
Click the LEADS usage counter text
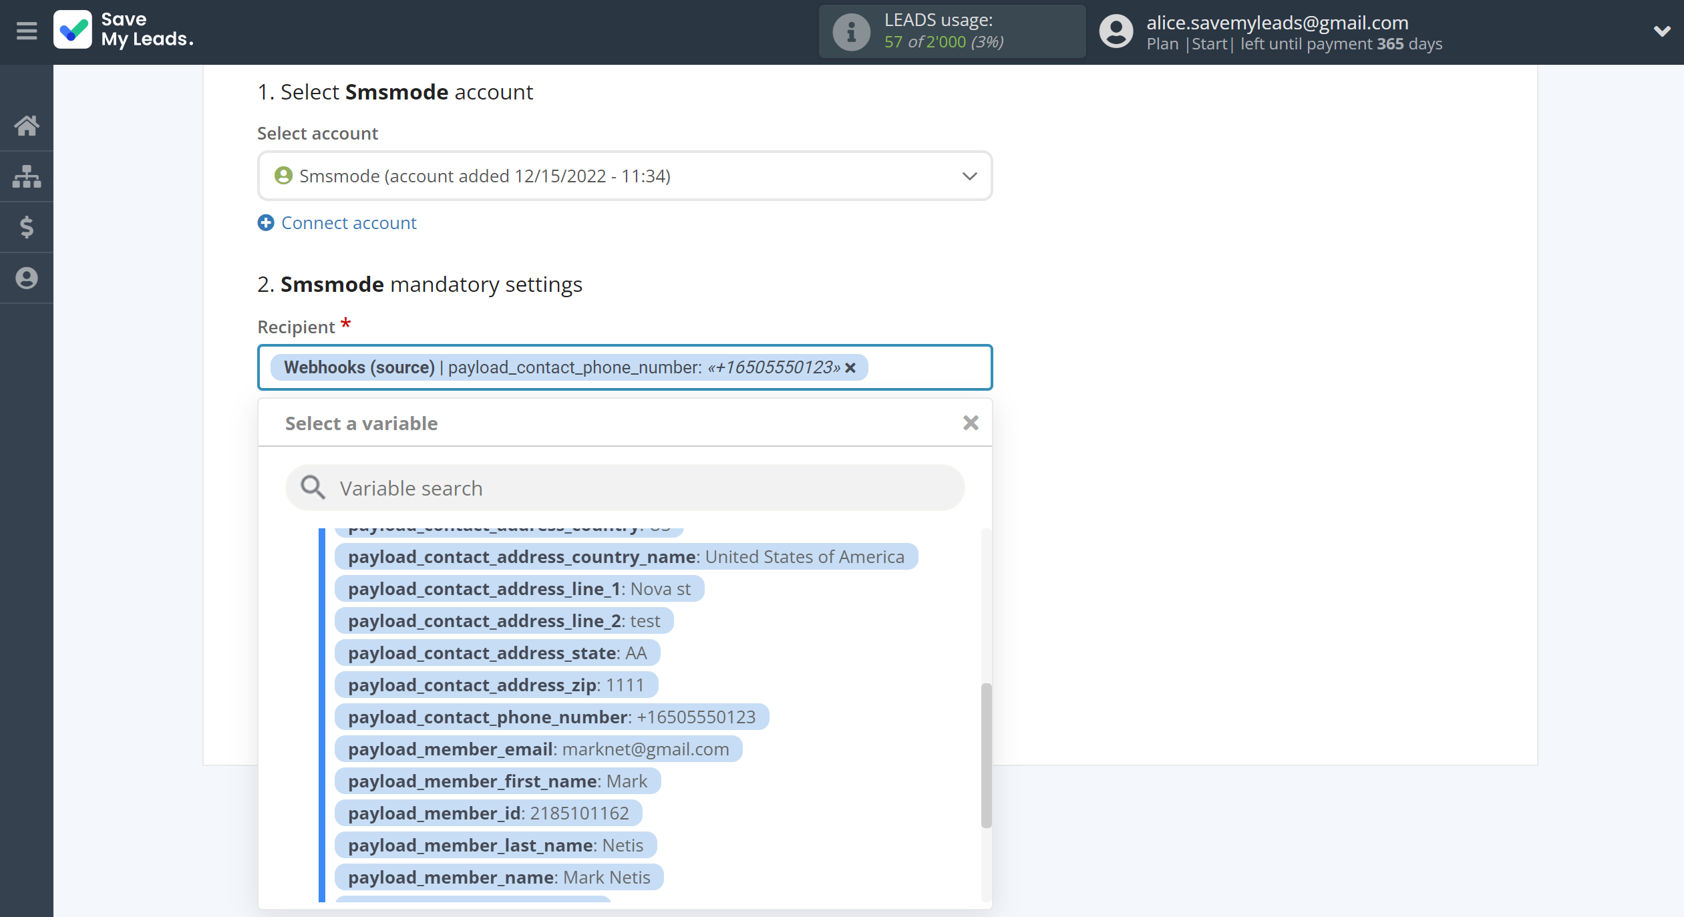coord(944,42)
